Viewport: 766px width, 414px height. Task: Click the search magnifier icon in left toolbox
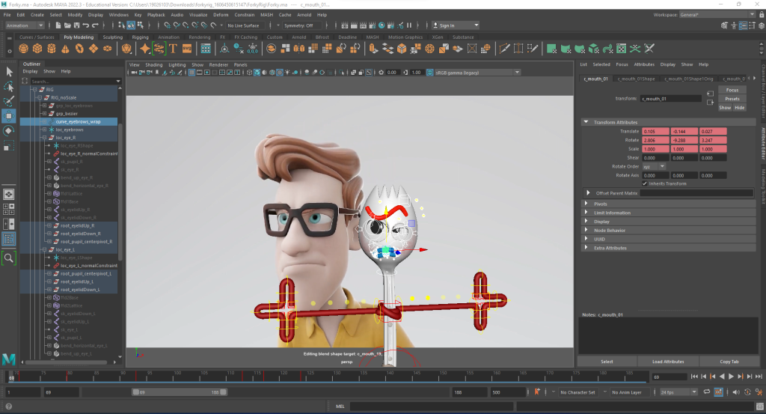click(x=9, y=258)
